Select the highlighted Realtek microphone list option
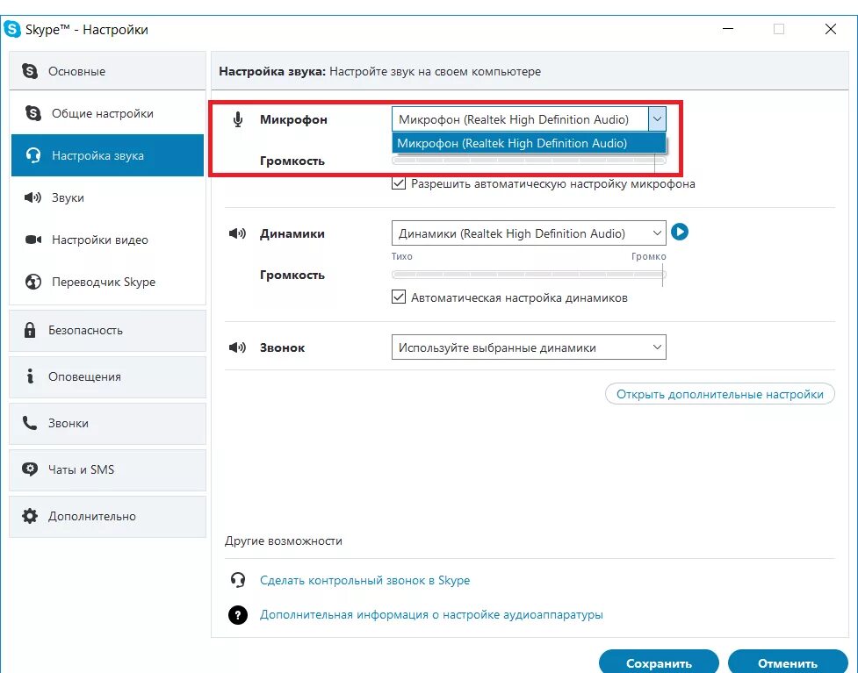 530,143
